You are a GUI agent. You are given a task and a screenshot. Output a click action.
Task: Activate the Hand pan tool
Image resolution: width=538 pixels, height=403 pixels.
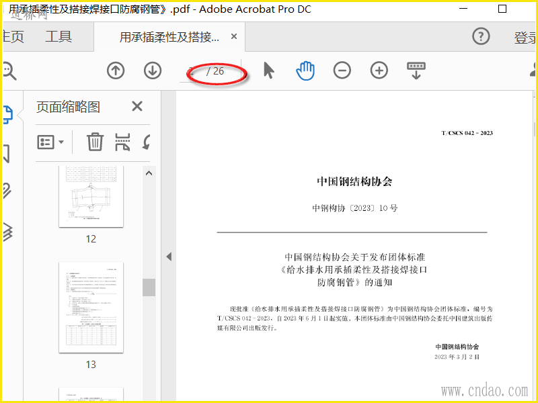click(305, 71)
